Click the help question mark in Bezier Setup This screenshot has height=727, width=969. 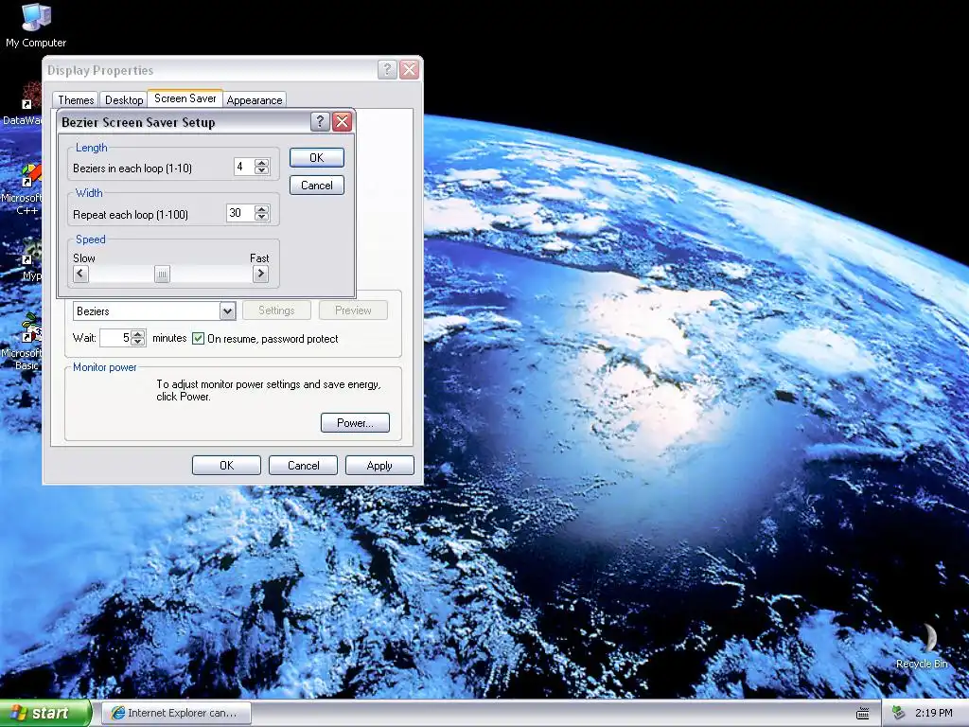320,122
